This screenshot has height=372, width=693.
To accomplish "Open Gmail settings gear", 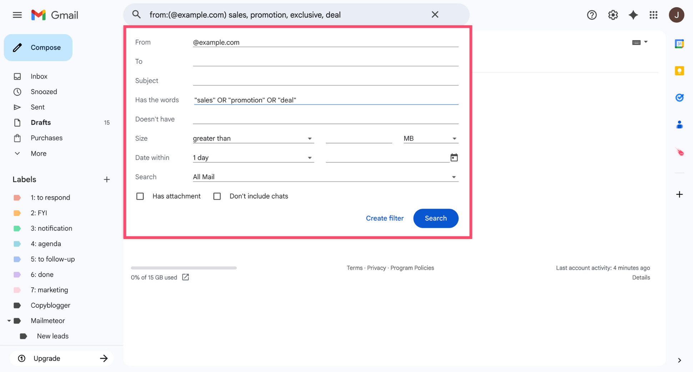I will 613,15.
